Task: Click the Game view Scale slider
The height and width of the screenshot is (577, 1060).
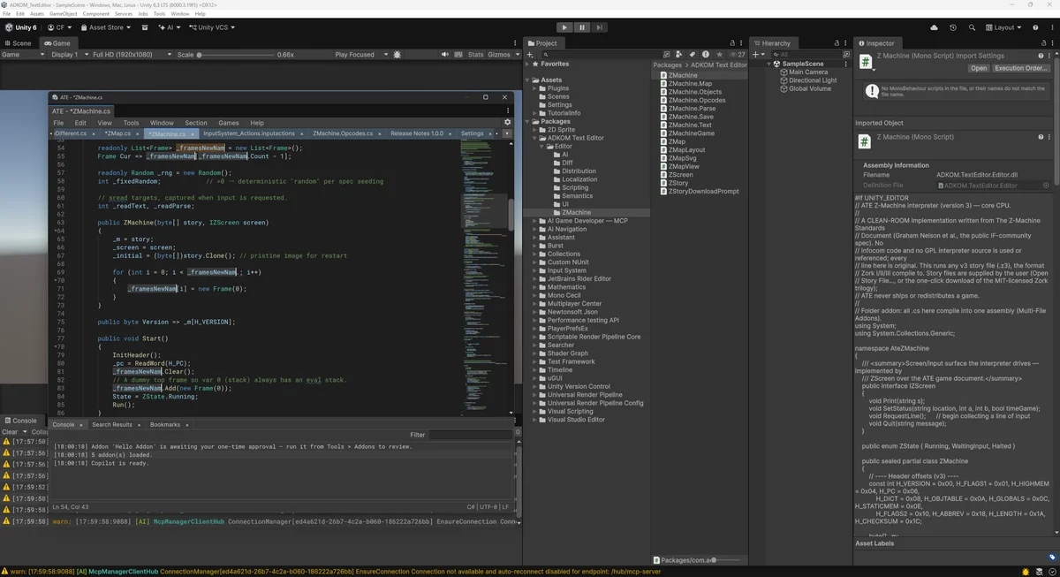Action: (236, 55)
